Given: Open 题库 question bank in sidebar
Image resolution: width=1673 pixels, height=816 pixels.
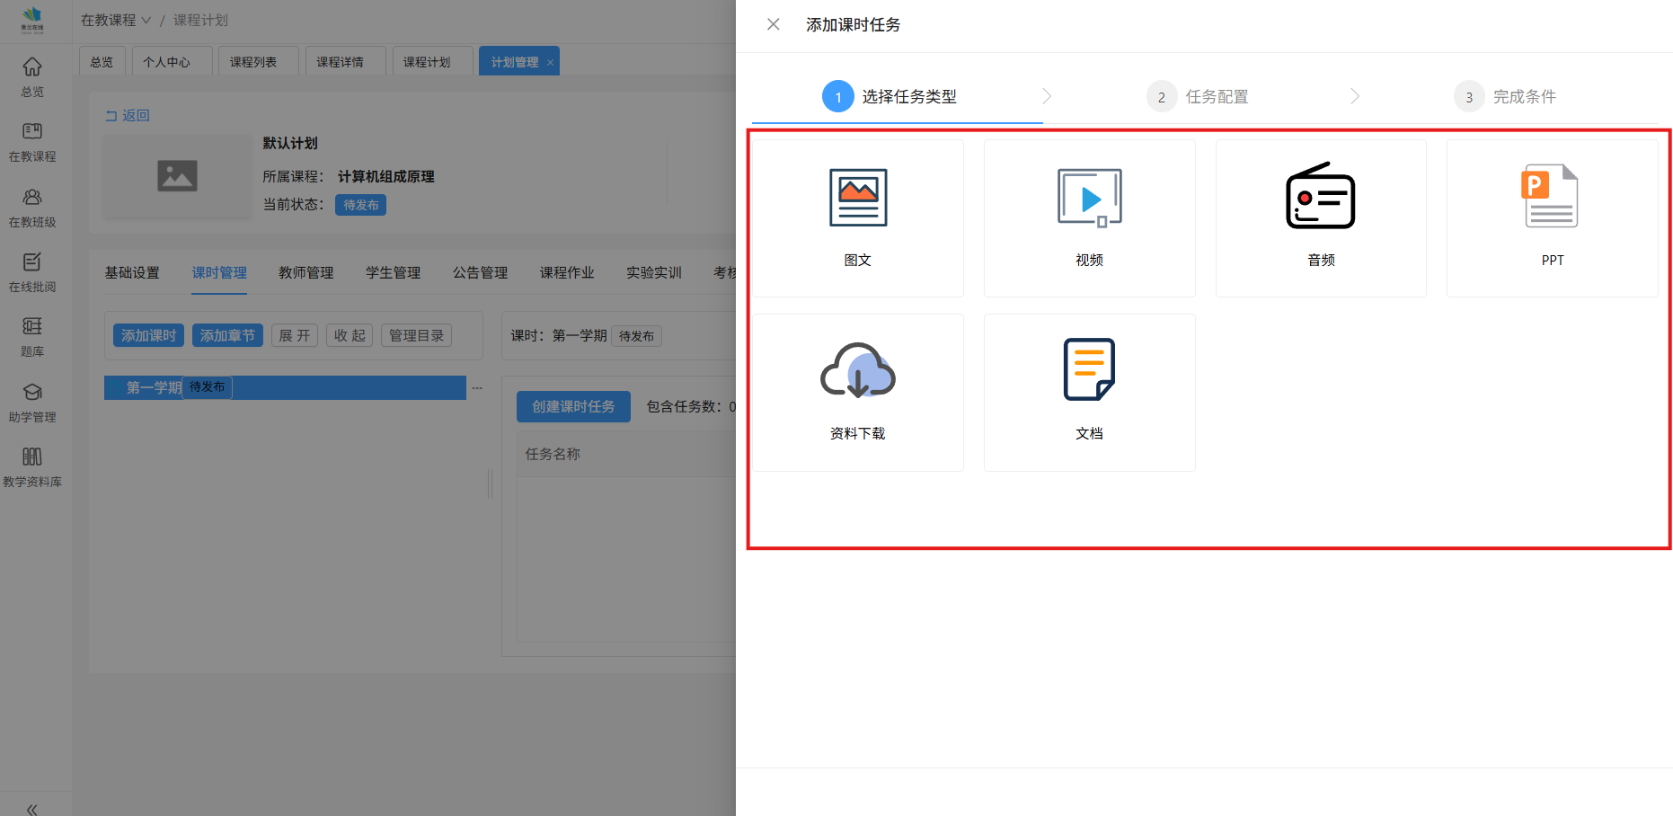Looking at the screenshot, I should point(32,336).
